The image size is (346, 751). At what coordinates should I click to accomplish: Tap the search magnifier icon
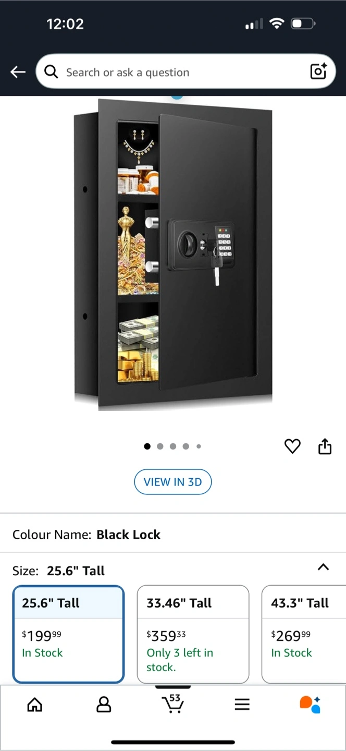click(51, 72)
